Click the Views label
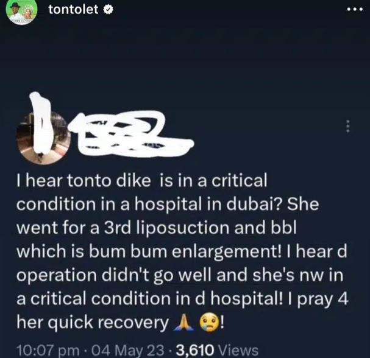This screenshot has height=358, width=370. (x=238, y=350)
